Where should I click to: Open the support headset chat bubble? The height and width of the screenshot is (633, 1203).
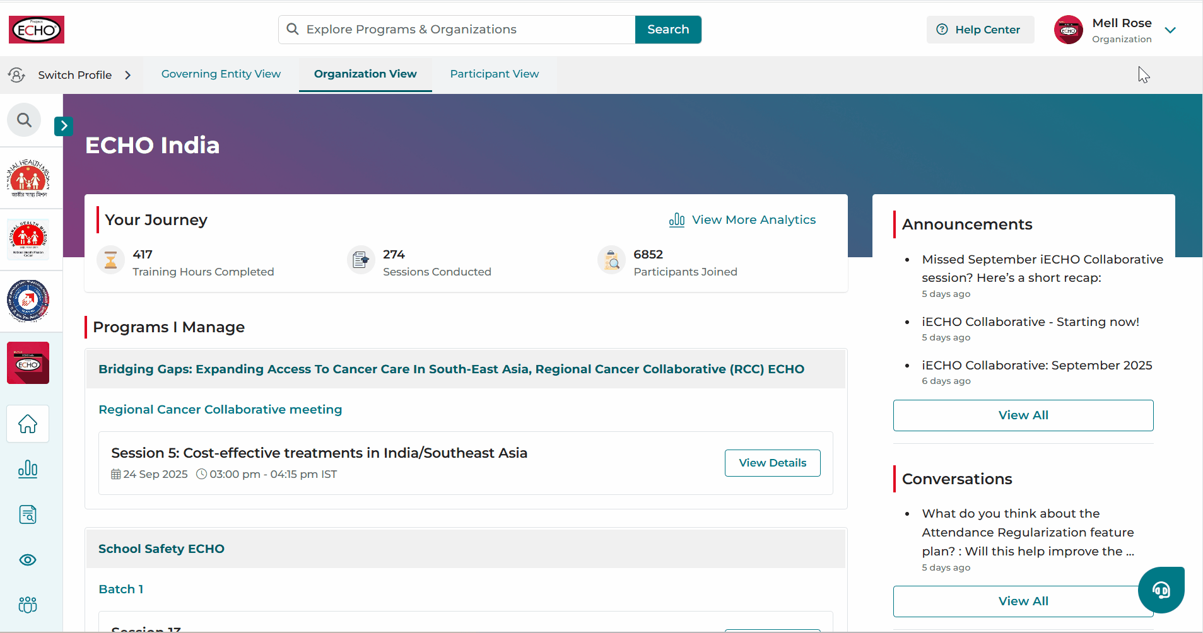[x=1161, y=590]
